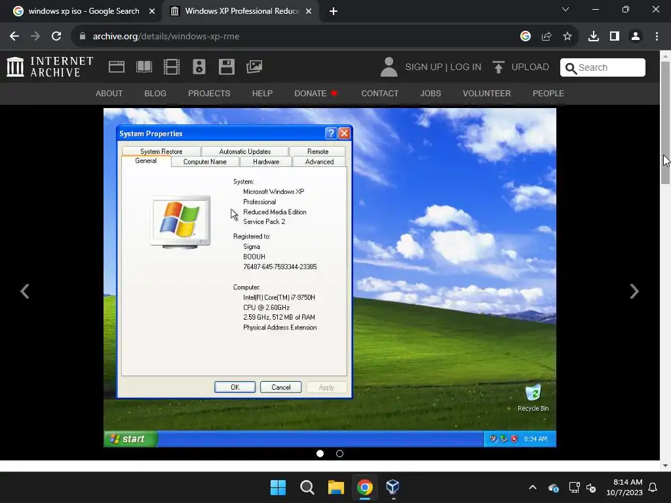This screenshot has height=503, width=671.
Task: Expand Chrome tab search dropdown arrow
Action: point(566,9)
